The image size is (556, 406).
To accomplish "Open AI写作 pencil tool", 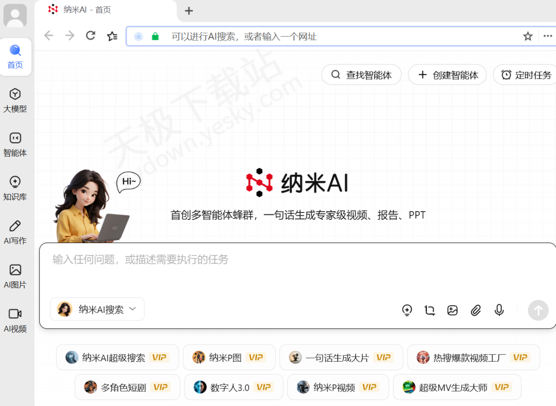I will pos(15,227).
